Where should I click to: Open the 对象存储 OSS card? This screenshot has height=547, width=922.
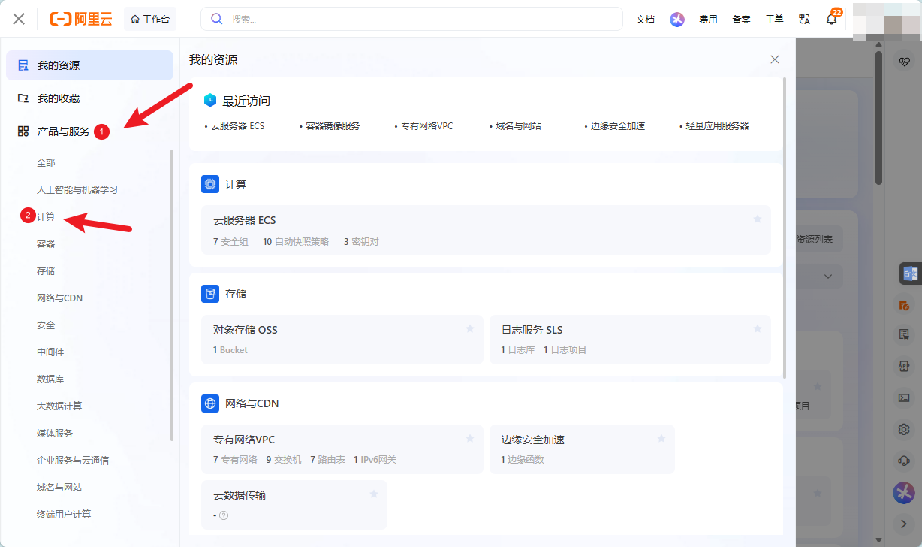[342, 340]
